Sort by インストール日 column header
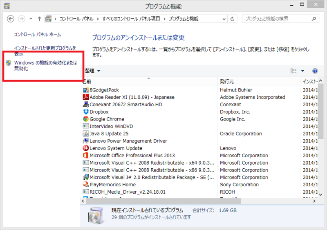The image size is (327, 230). 309,82
